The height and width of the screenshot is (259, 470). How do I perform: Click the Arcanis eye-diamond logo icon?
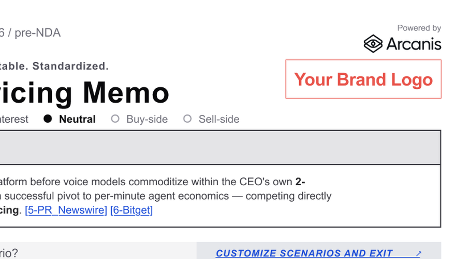373,44
